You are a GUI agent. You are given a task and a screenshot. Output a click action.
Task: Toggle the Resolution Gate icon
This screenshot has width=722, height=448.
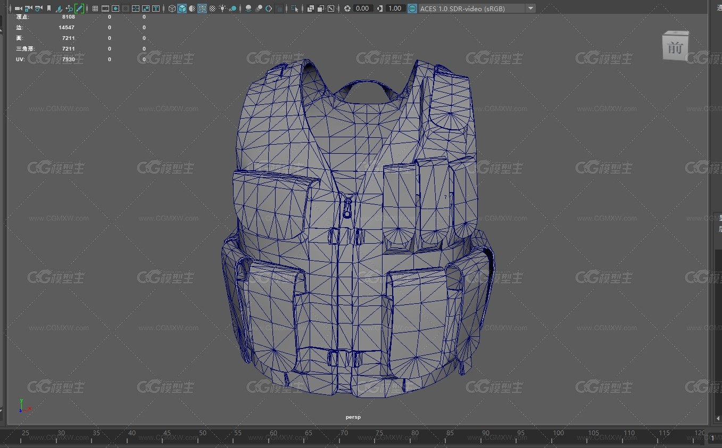(115, 9)
